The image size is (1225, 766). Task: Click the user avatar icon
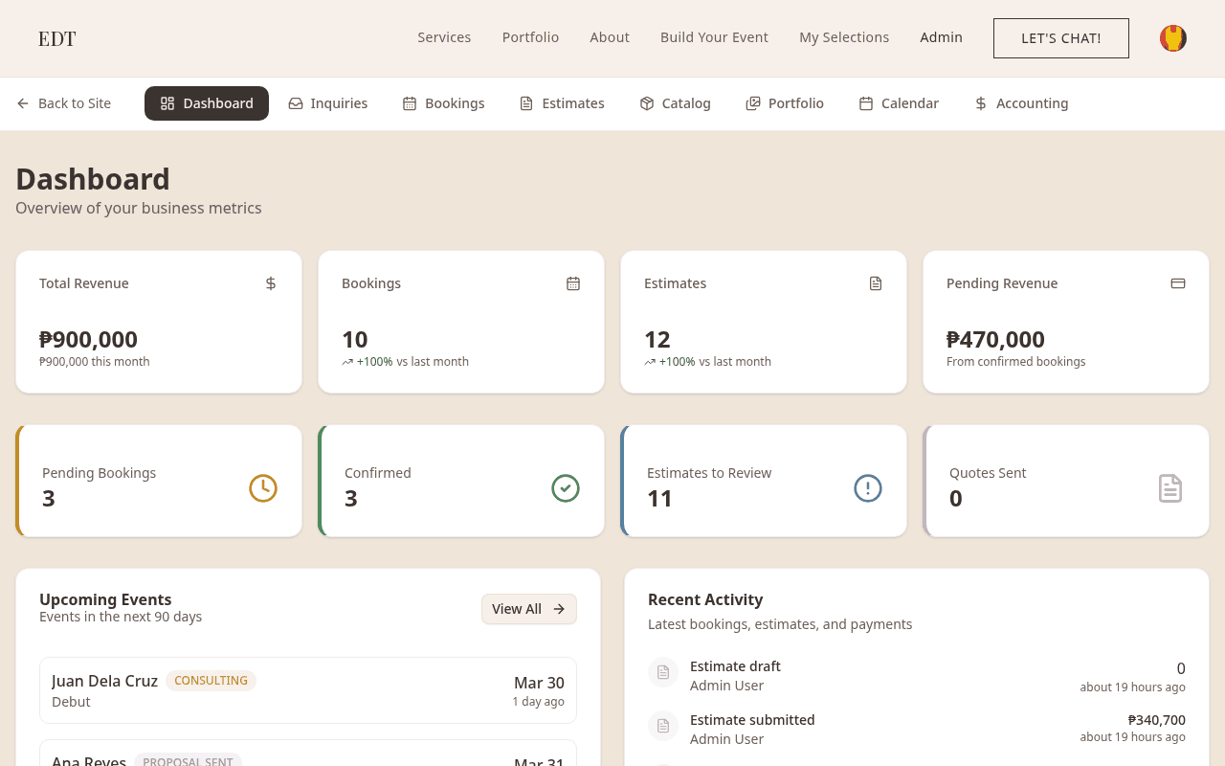click(x=1173, y=38)
